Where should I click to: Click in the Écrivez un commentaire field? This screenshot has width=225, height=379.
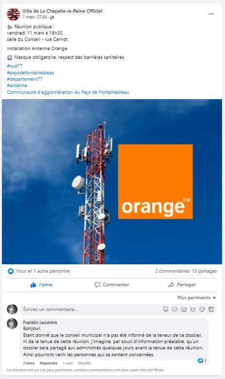point(90,310)
